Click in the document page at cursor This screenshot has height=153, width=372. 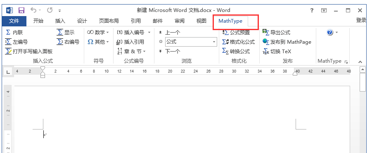(x=44, y=134)
